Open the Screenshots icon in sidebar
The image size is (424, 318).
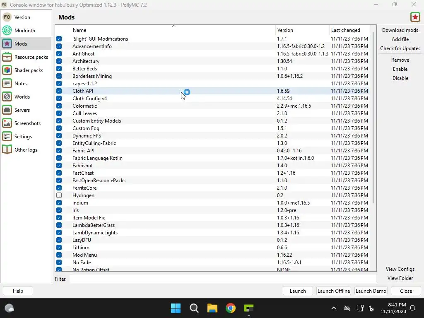[7, 123]
